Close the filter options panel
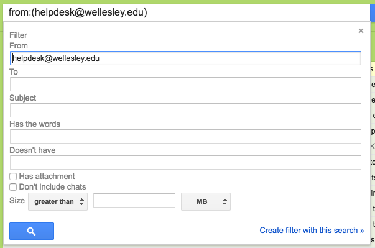 (361, 31)
